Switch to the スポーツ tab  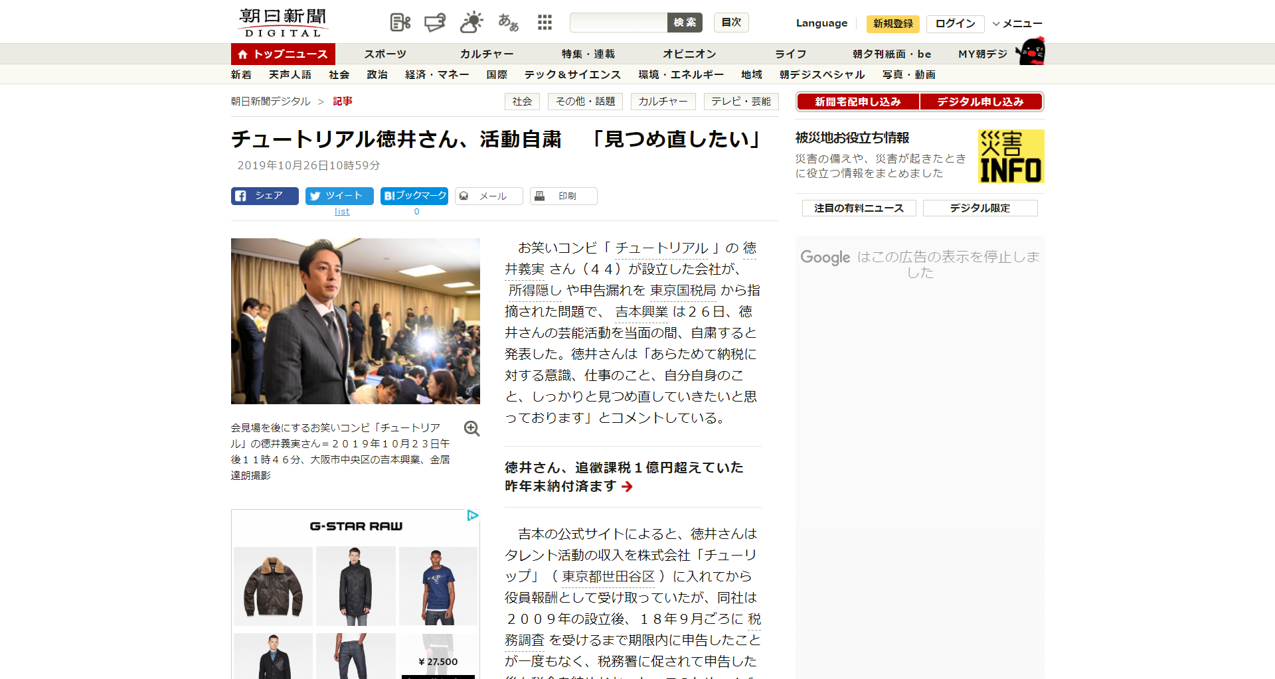coord(385,54)
